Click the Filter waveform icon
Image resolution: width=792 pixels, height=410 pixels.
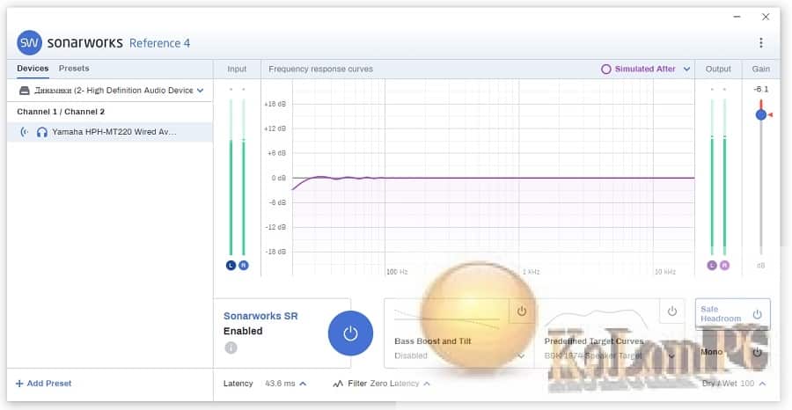point(338,384)
